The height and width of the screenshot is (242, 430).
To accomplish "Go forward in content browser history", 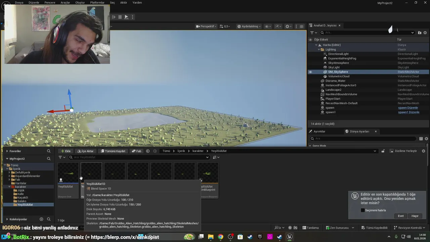I will [x=155, y=151].
